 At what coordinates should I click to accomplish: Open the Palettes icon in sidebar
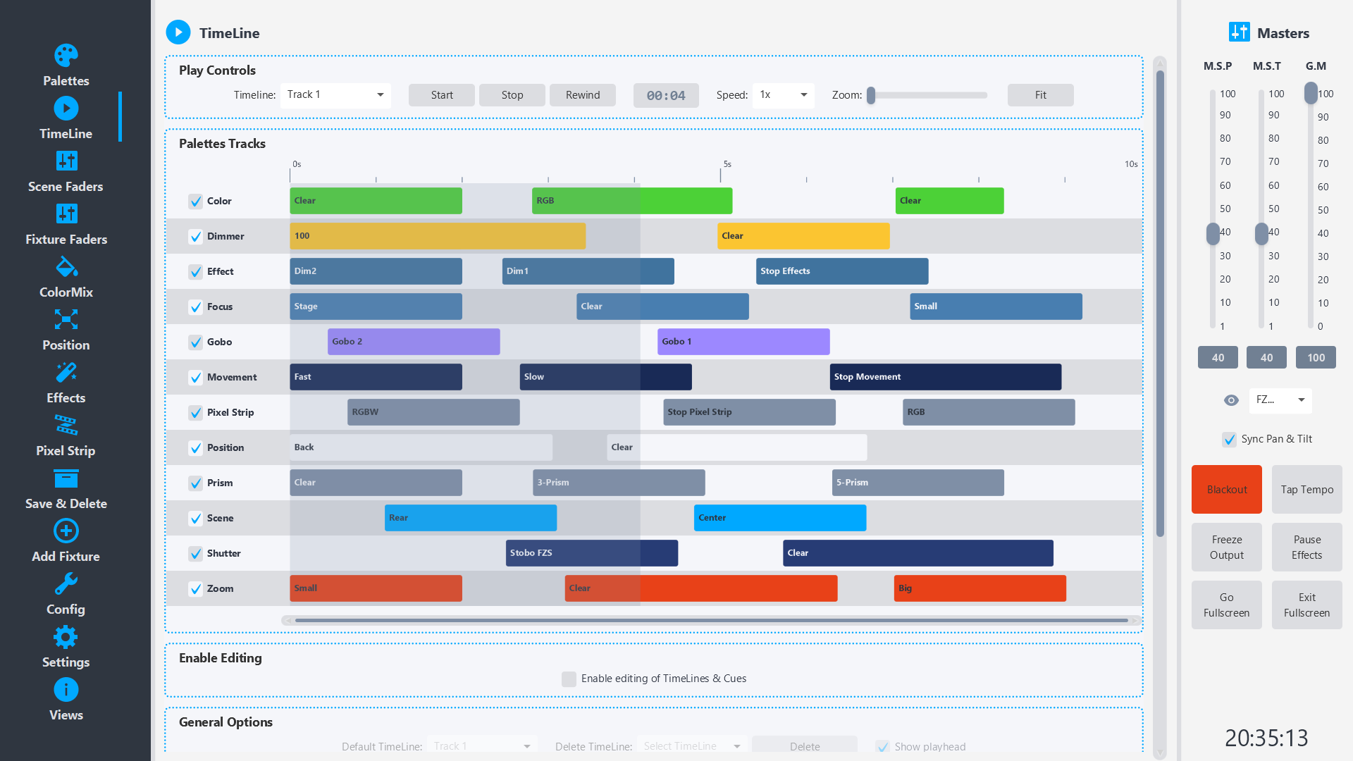pyautogui.click(x=66, y=56)
